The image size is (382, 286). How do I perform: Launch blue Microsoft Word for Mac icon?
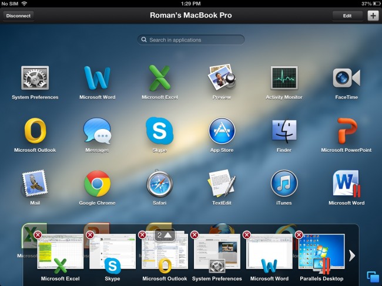97,78
